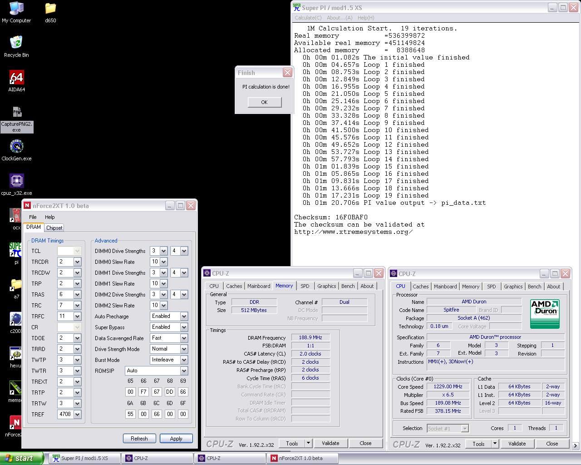The width and height of the screenshot is (581, 465).
Task: Open the d650 folder icon
Action: 50,13
